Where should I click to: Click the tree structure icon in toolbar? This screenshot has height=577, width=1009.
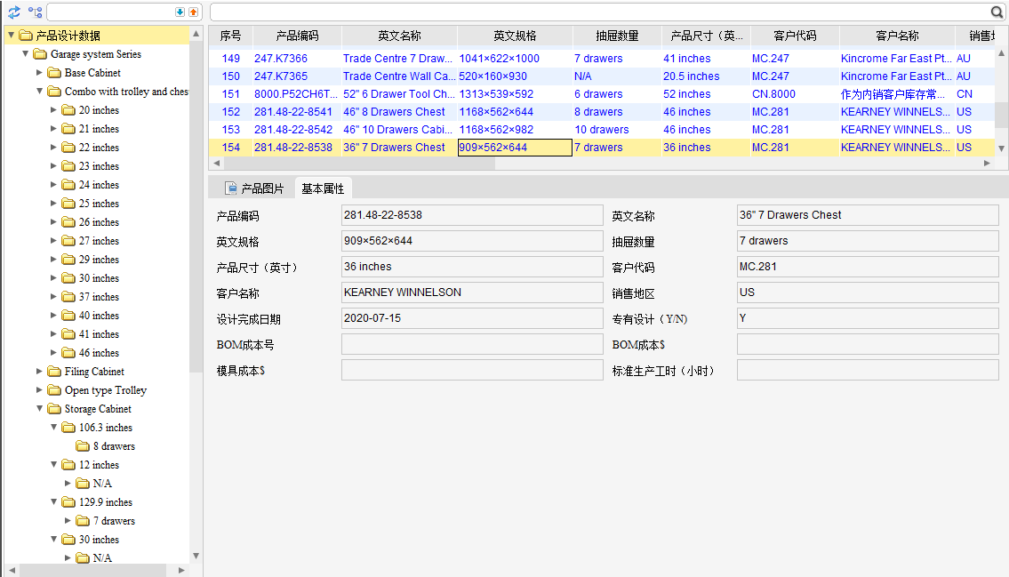pyautogui.click(x=35, y=12)
